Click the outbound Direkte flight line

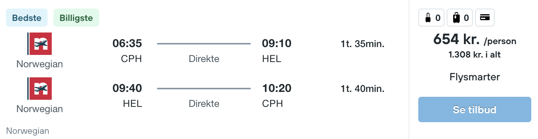pyautogui.click(x=204, y=44)
